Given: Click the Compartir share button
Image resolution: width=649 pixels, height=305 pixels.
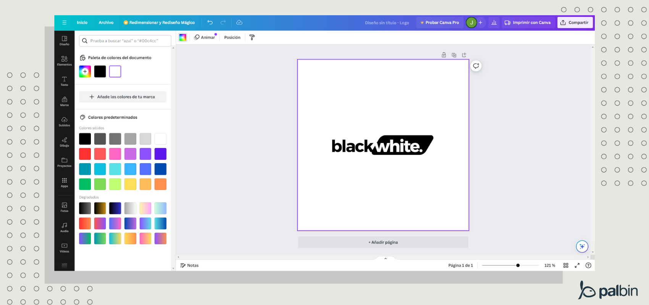Looking at the screenshot, I should click(x=575, y=22).
